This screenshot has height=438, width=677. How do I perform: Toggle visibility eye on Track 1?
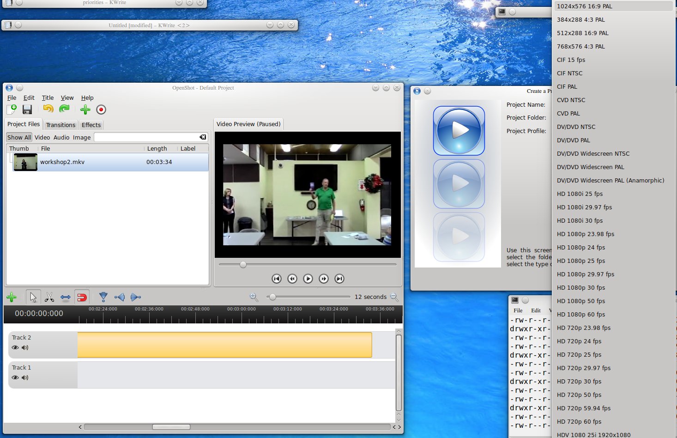15,377
